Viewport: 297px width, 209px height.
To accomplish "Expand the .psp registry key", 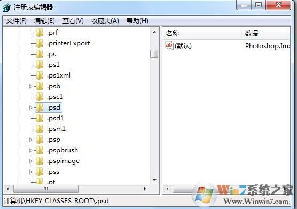I will point(30,140).
